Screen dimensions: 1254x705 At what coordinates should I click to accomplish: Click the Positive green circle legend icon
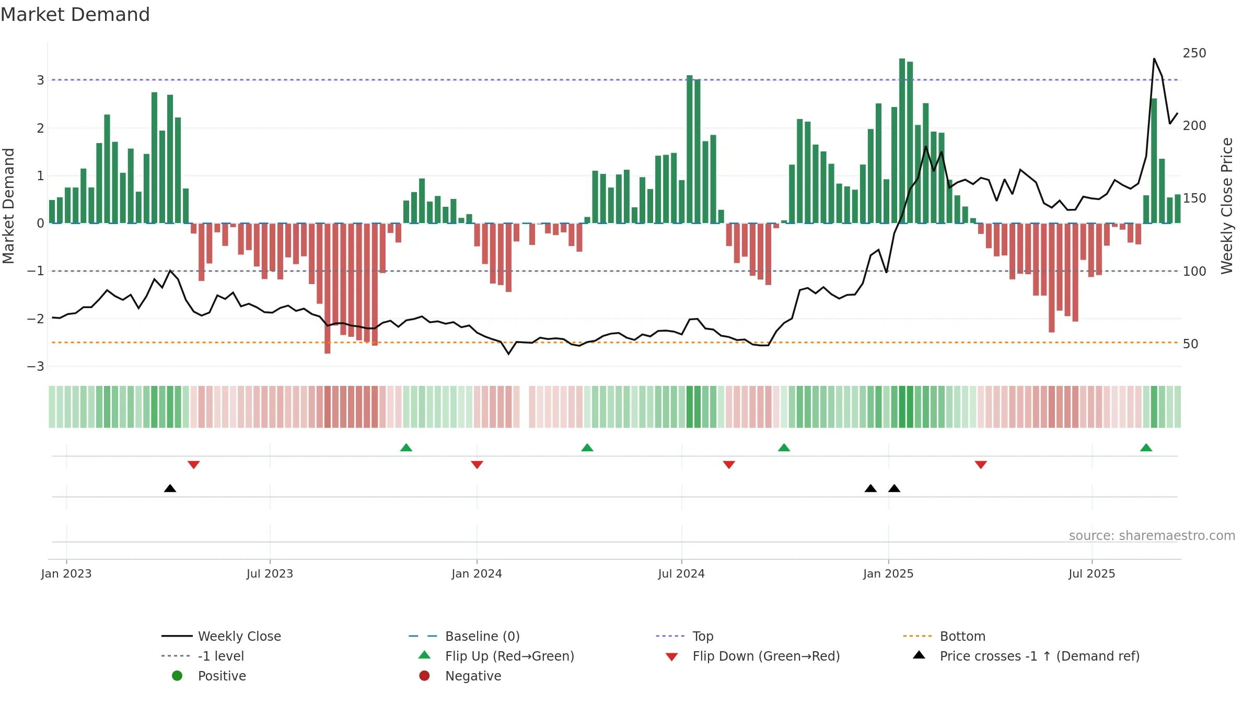(177, 676)
